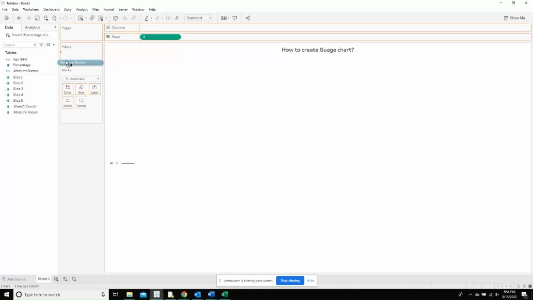This screenshot has width=533, height=300.
Task: Click the Clear Sheet toolbar icon
Action: coord(101,18)
